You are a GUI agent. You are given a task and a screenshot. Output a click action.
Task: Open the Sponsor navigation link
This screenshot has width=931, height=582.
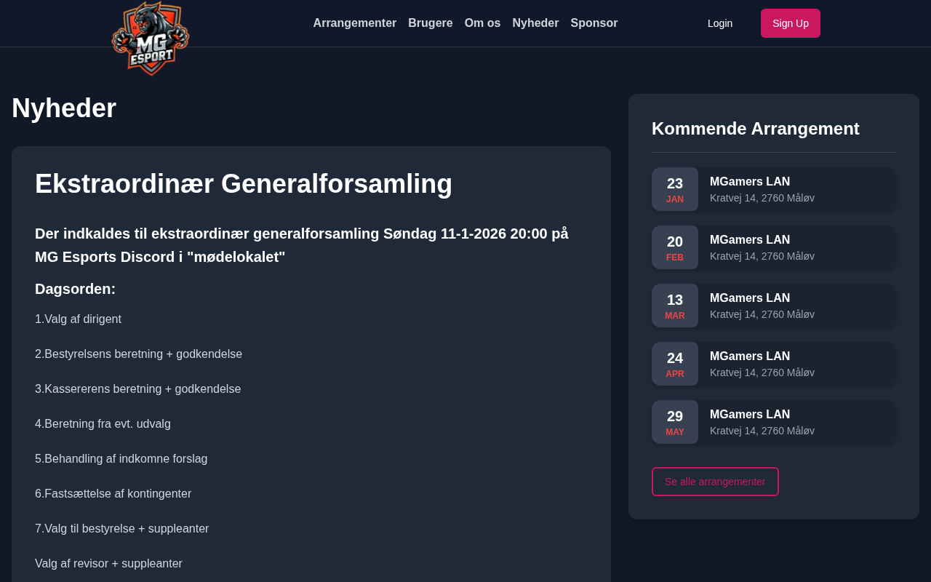coord(594,23)
